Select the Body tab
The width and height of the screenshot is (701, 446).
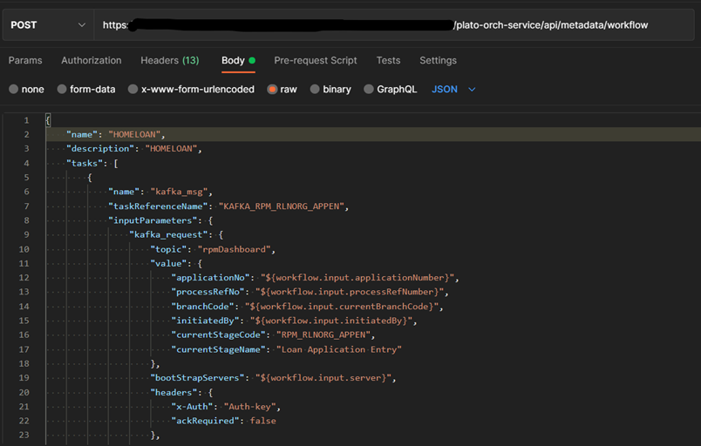[x=238, y=60]
